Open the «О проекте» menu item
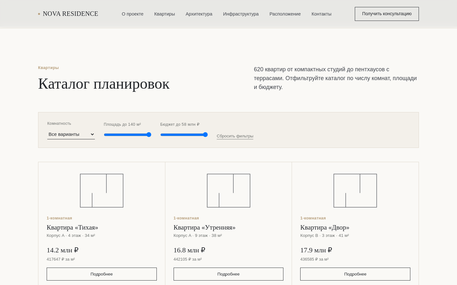 (133, 14)
